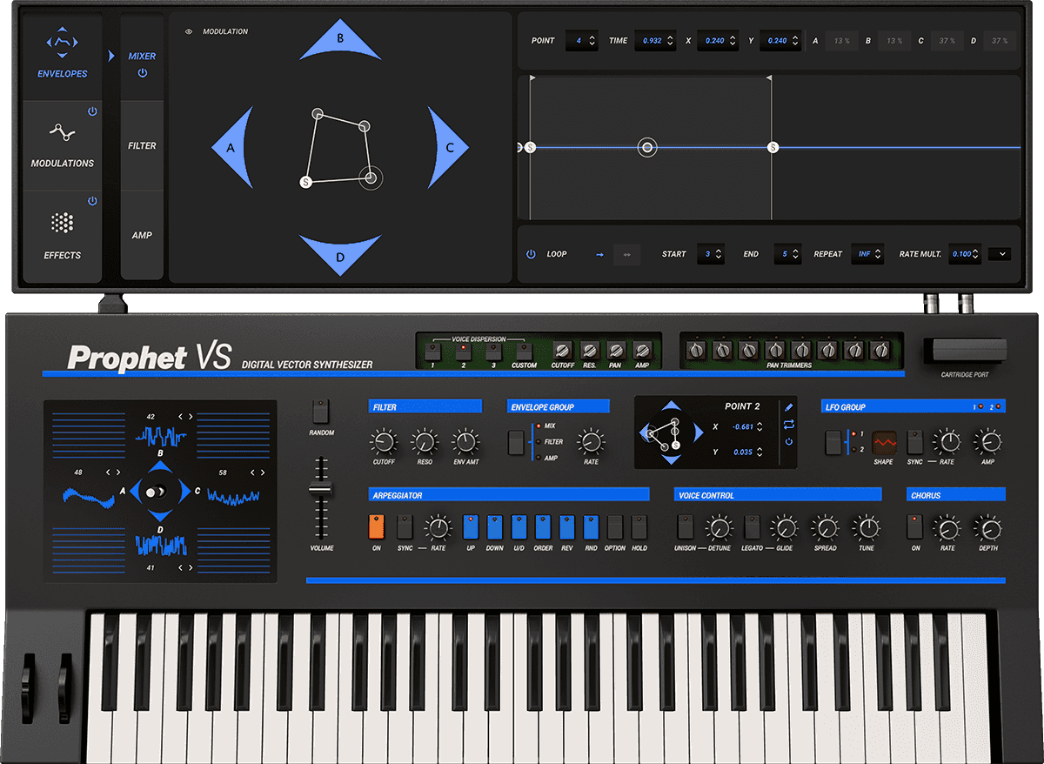Turn the Chorus ON switch
Screen dimensions: 1044x764
915,526
